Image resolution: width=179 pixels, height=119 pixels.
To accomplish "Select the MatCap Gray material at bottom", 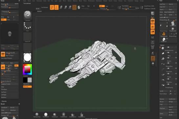I will click(37, 115).
